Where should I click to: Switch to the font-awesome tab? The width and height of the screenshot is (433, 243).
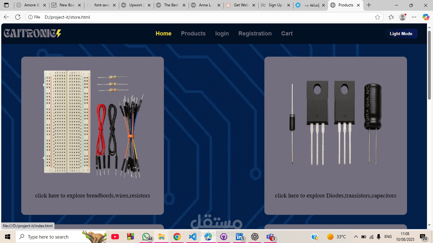(x=101, y=5)
